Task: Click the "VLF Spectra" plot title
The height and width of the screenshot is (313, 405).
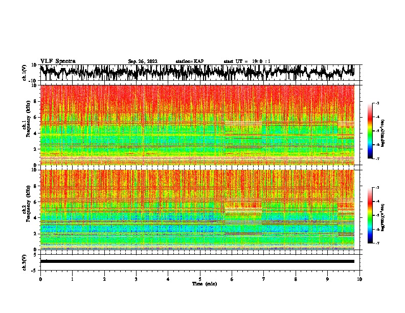Action: pos(58,61)
